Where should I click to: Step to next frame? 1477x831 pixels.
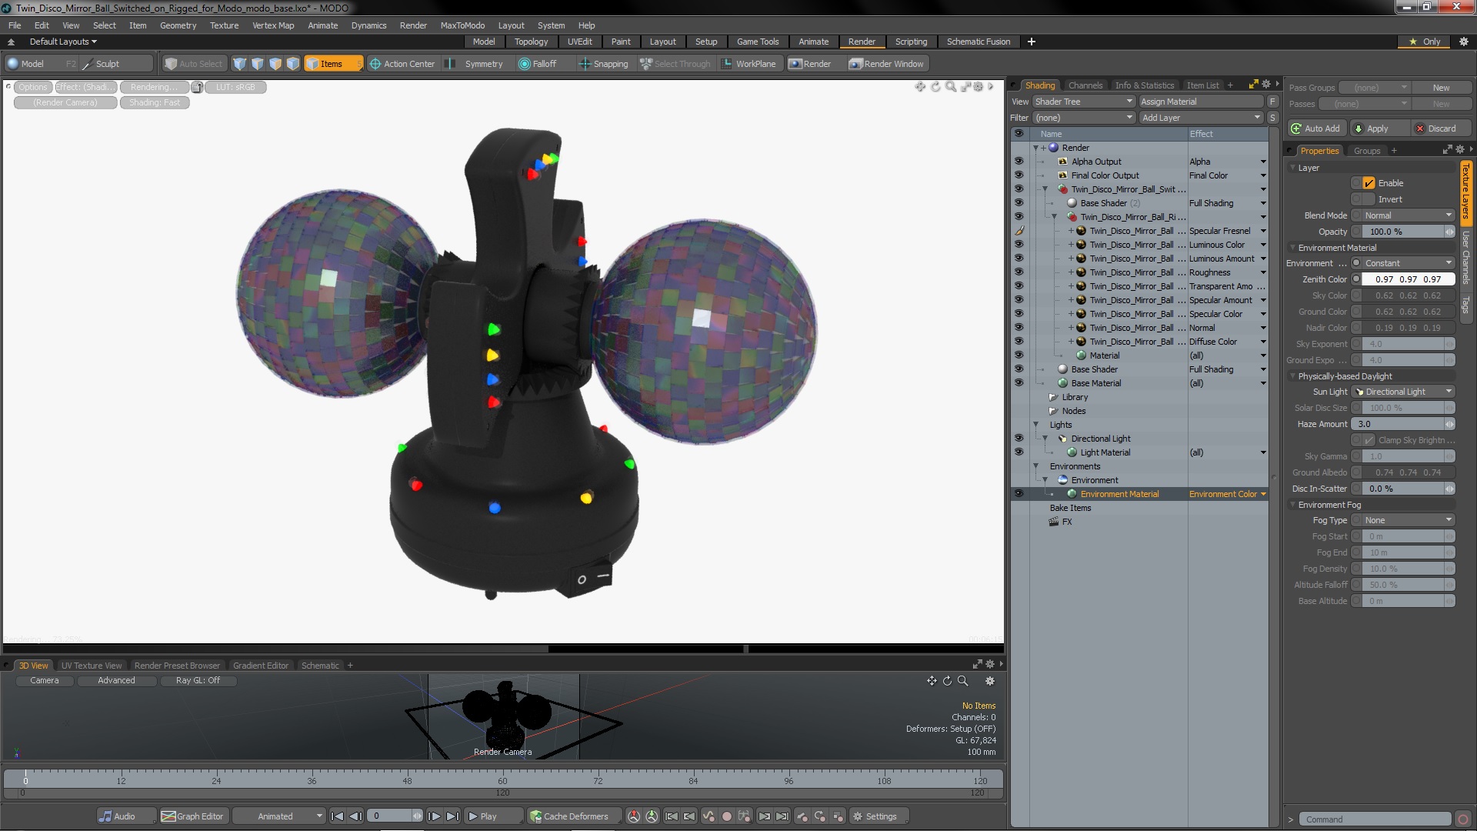click(x=434, y=816)
